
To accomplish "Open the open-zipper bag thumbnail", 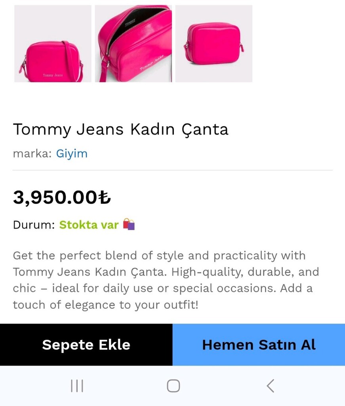I will click(133, 44).
